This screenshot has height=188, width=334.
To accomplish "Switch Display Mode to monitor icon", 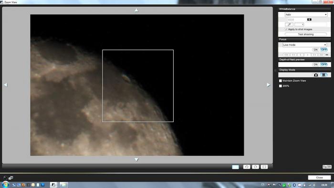I will (x=324, y=75).
